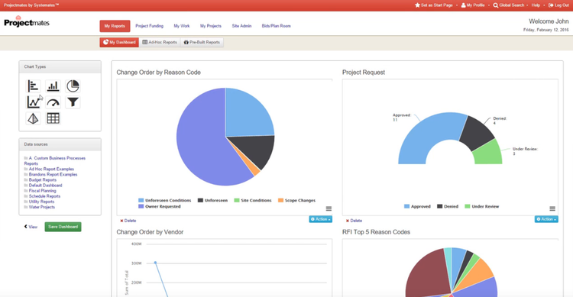Select the gauge chart type icon
The image size is (573, 297).
click(x=53, y=102)
